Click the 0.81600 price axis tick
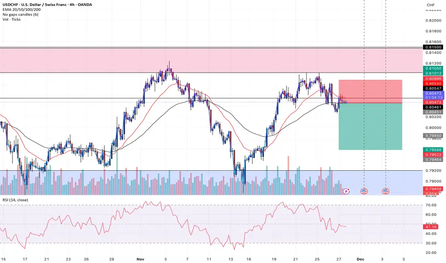This screenshot has width=446, height=263. point(434,42)
